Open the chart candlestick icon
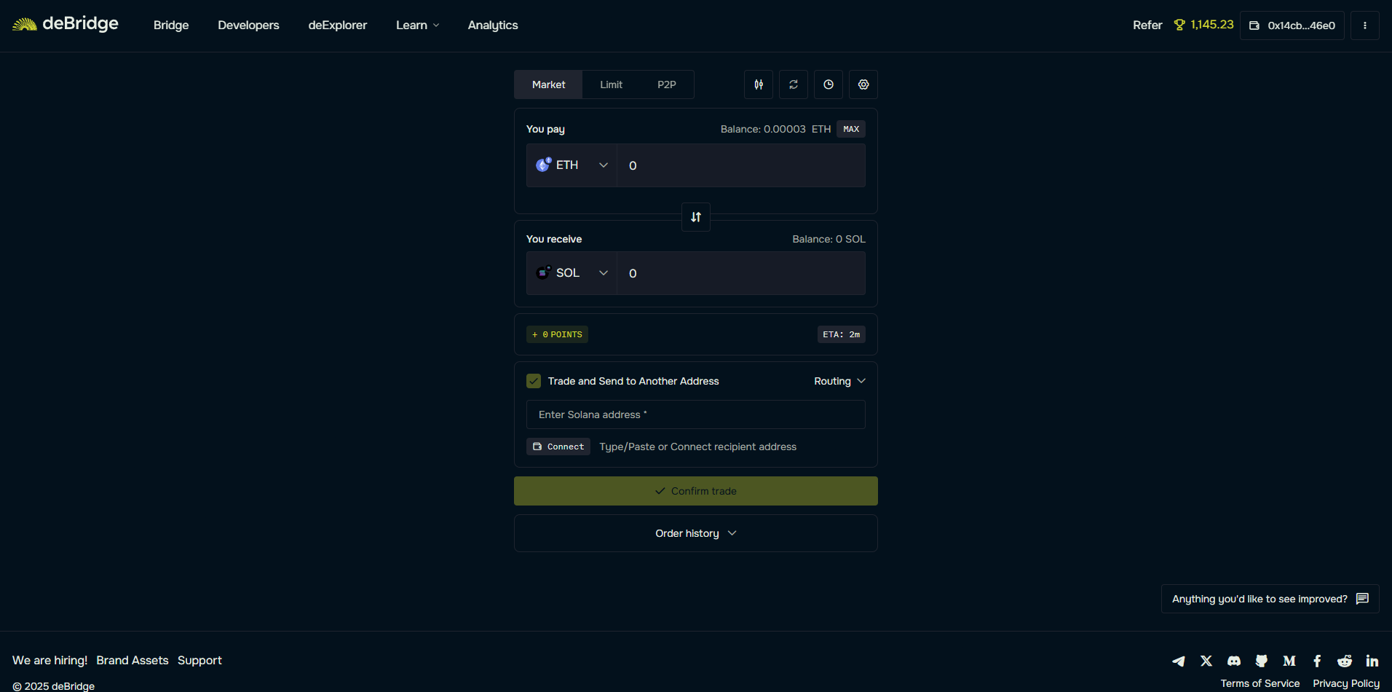1392x692 pixels. [759, 84]
